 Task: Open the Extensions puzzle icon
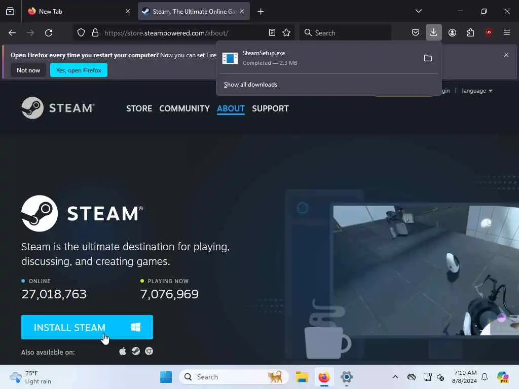coord(470,32)
